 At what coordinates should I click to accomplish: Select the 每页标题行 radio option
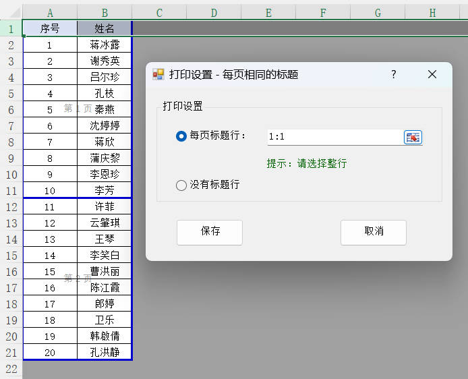click(x=181, y=136)
